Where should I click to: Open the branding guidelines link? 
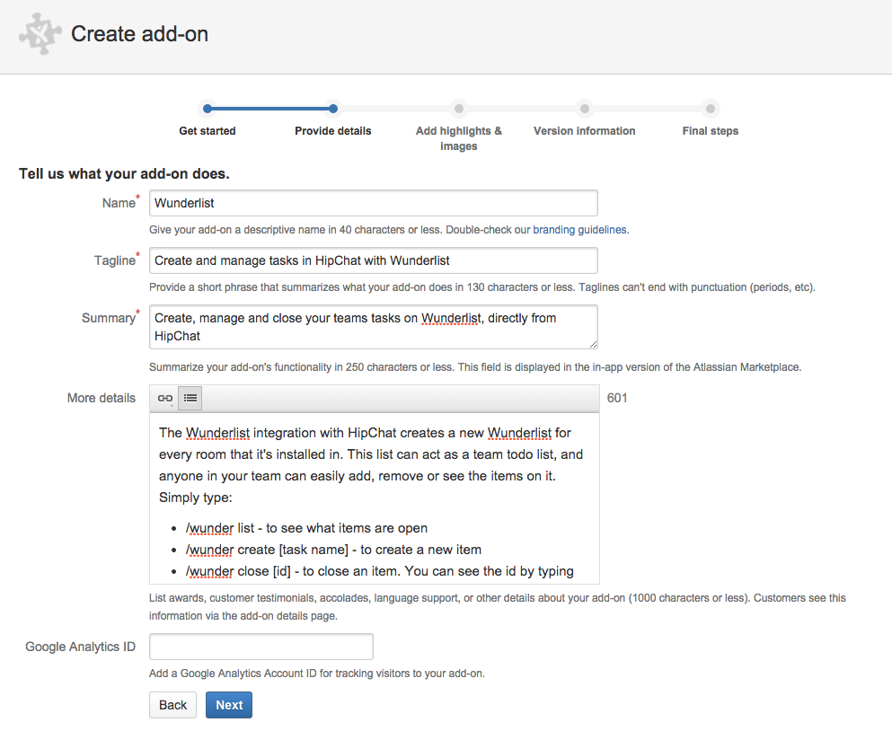(579, 230)
